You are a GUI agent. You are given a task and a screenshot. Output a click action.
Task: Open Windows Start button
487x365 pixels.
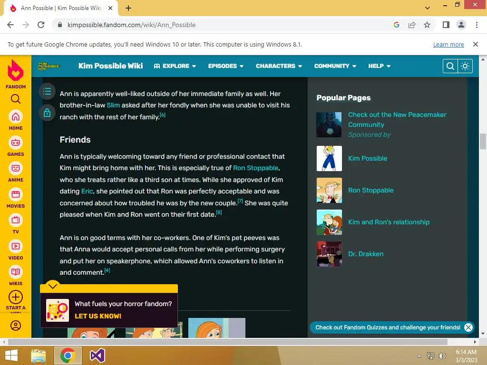(11, 355)
